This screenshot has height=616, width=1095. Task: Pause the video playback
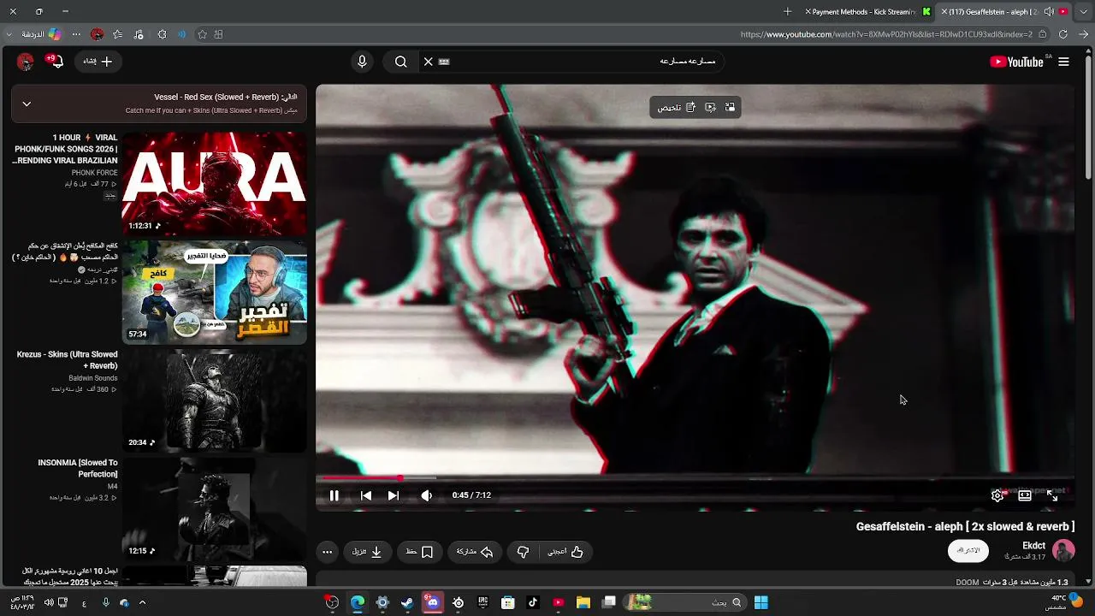coord(334,495)
